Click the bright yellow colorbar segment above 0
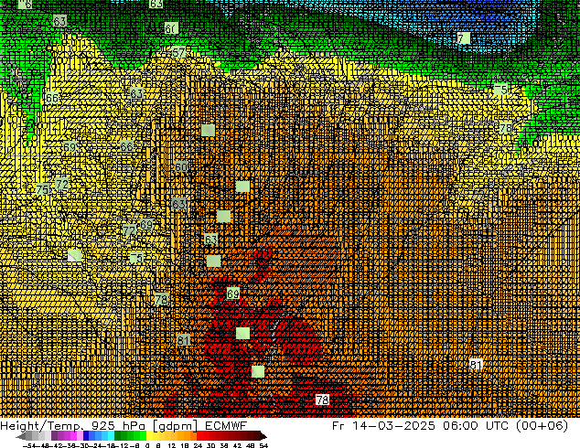The image size is (580, 448). [x=149, y=436]
